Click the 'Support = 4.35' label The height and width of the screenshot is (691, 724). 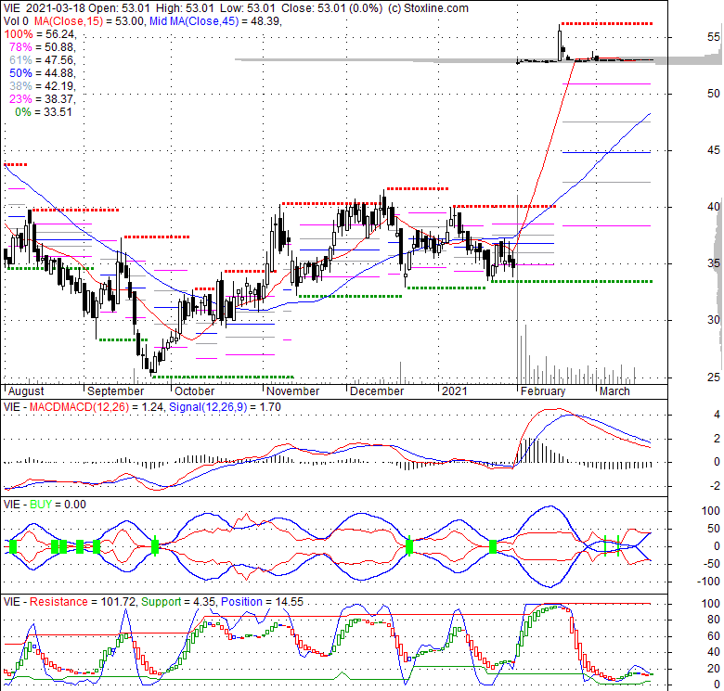tap(178, 602)
